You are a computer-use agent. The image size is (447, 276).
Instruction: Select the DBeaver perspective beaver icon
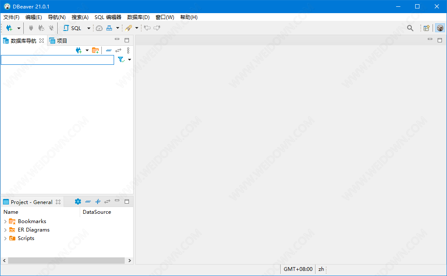[x=440, y=28]
